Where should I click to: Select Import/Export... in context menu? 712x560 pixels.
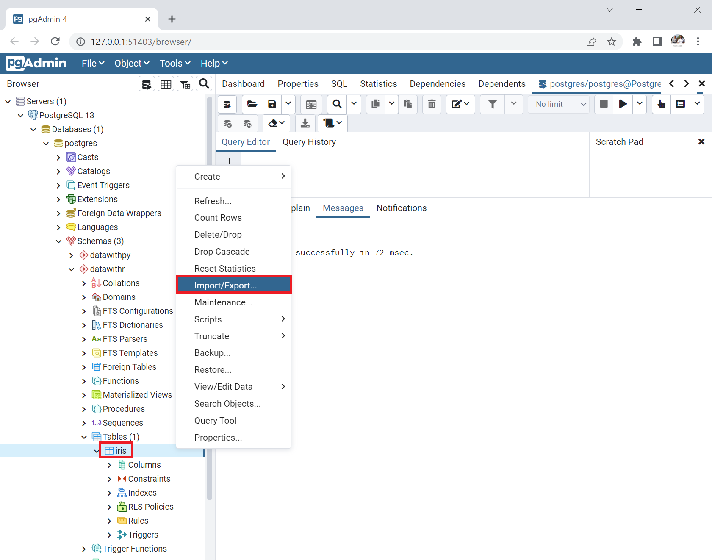(x=234, y=286)
